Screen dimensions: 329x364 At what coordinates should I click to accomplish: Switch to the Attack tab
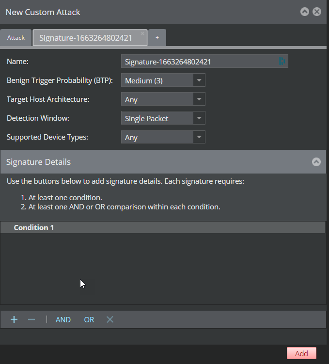point(16,38)
